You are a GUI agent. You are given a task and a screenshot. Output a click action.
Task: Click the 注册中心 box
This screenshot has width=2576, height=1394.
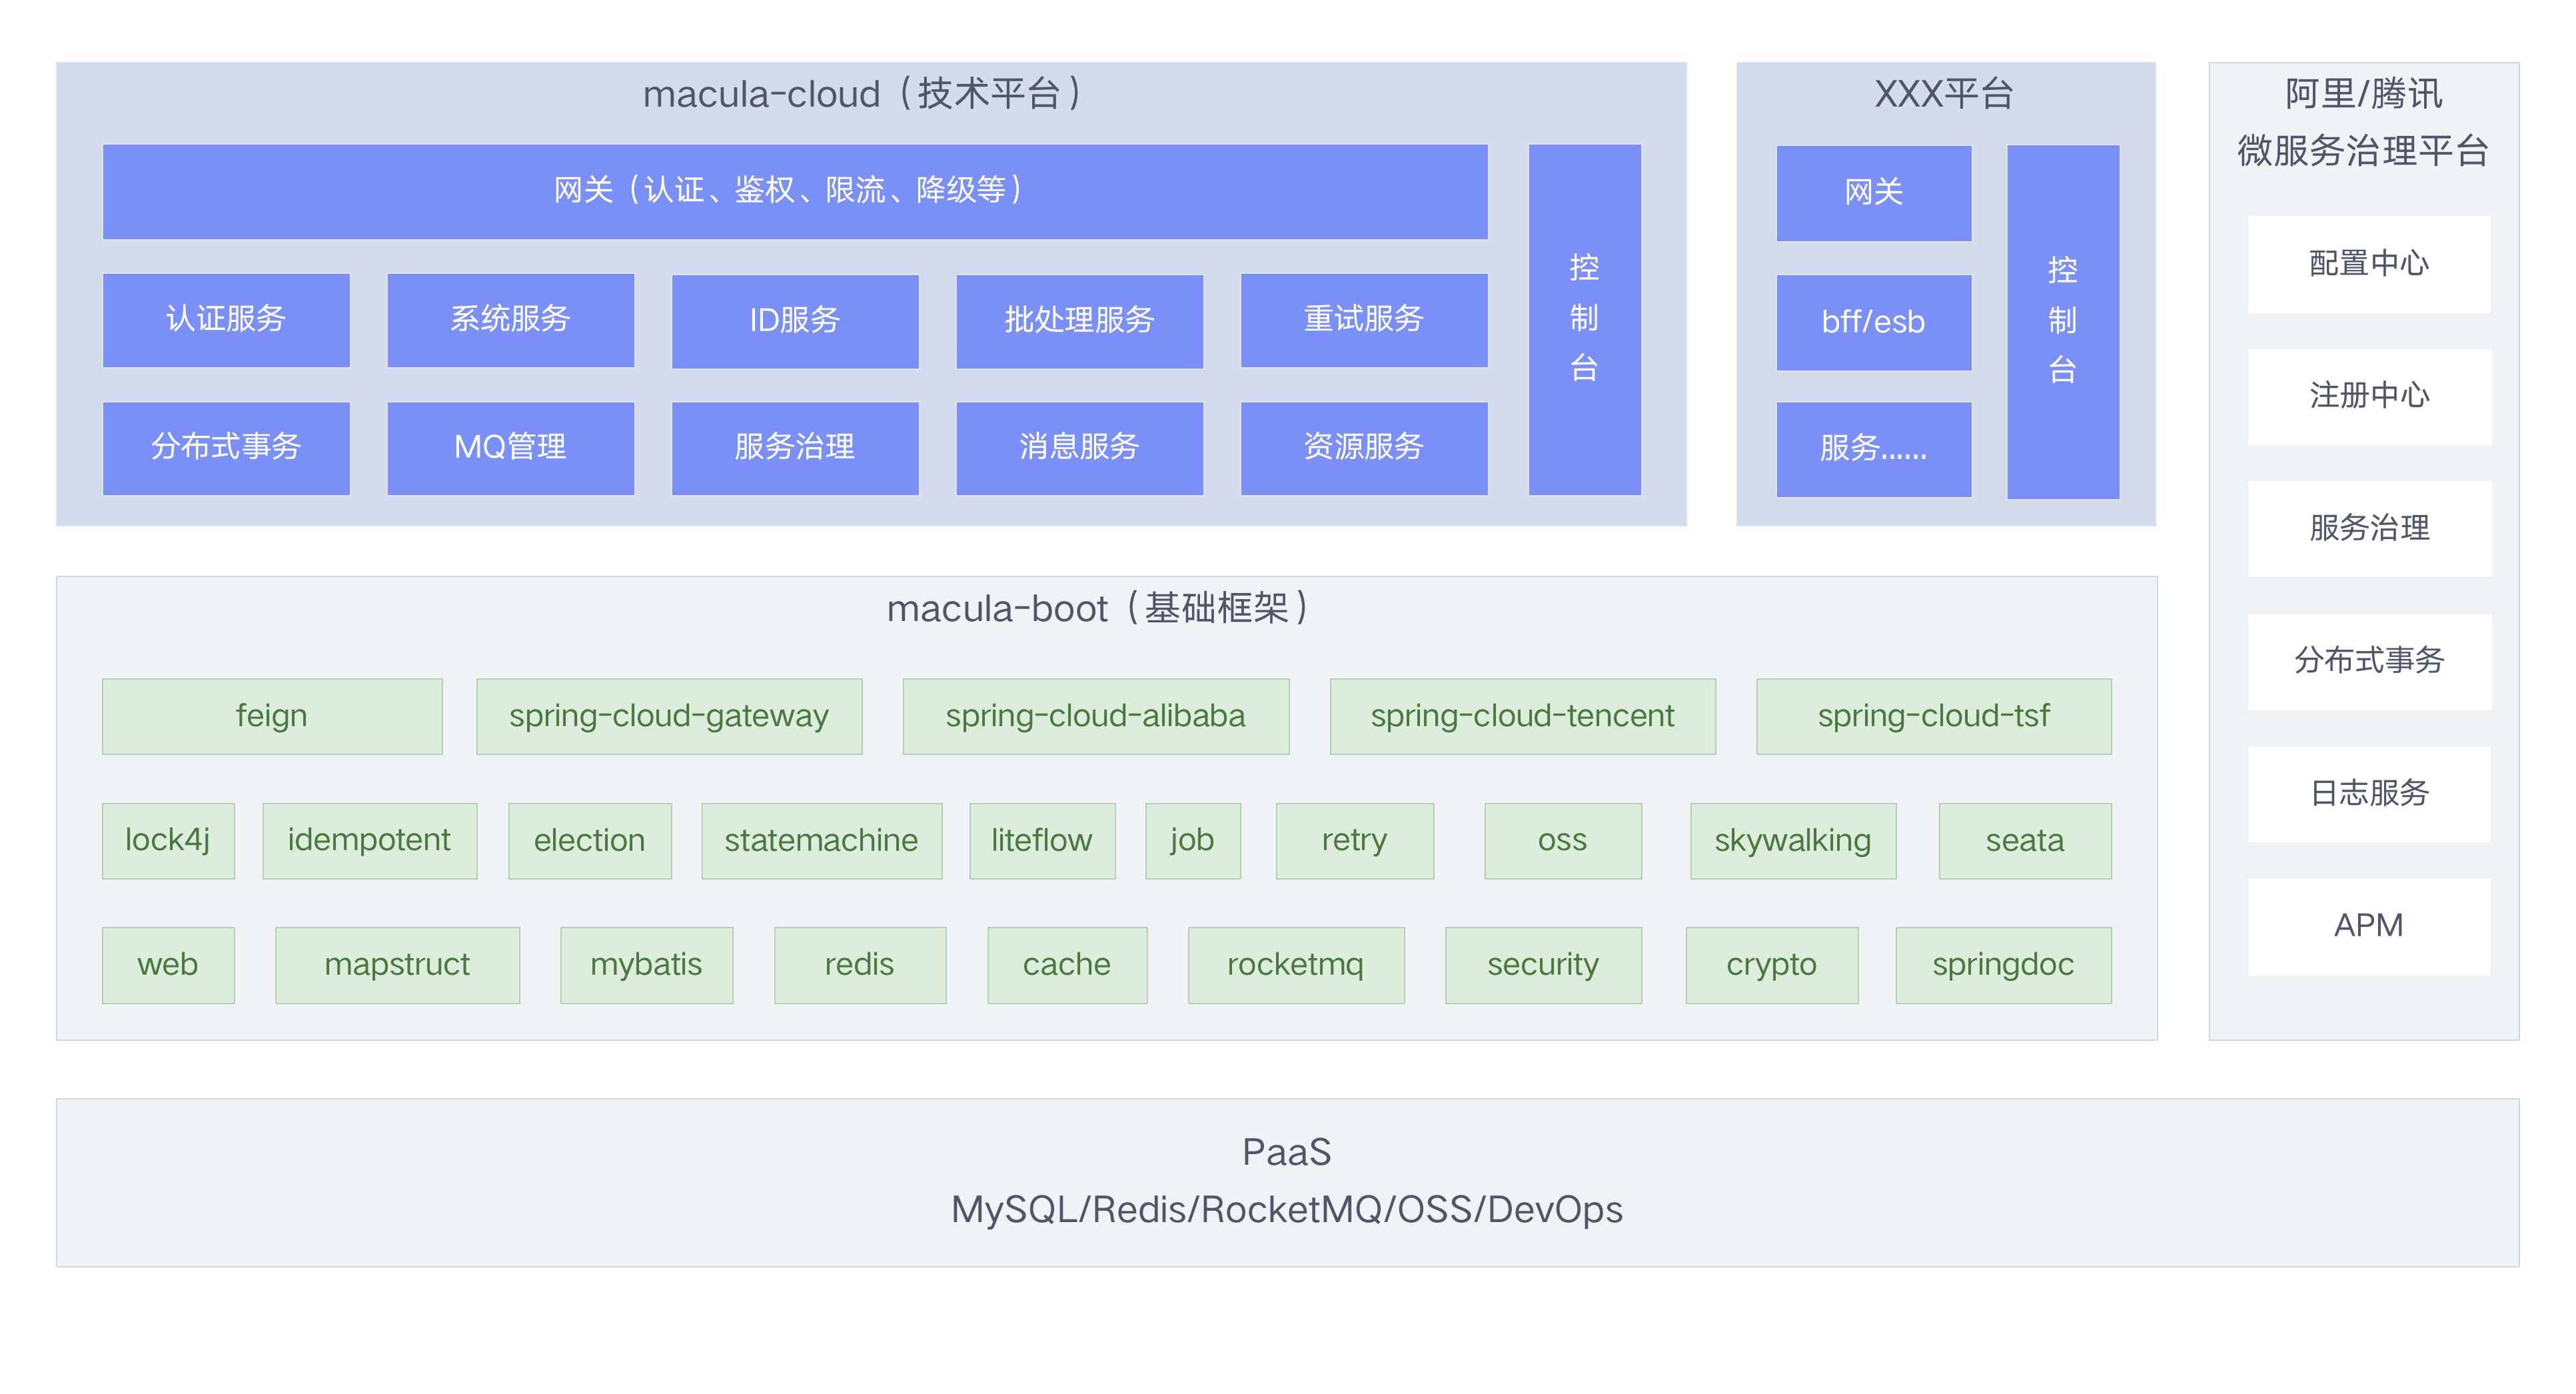point(2368,396)
